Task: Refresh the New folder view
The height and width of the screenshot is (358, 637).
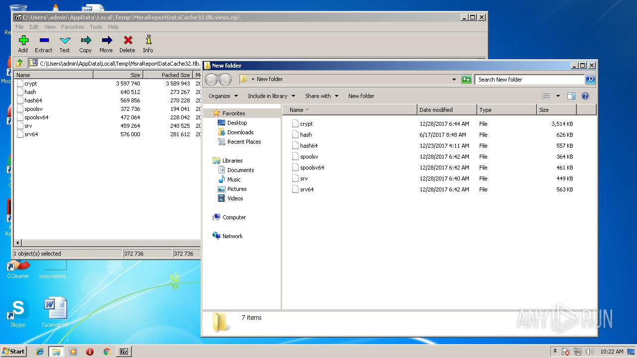Action: pos(466,80)
